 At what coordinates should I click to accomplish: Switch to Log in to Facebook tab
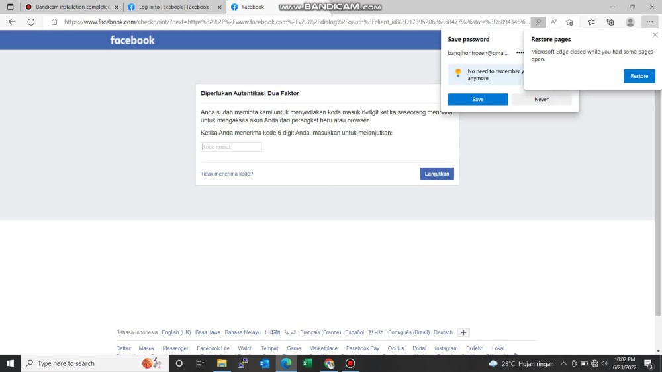(174, 7)
